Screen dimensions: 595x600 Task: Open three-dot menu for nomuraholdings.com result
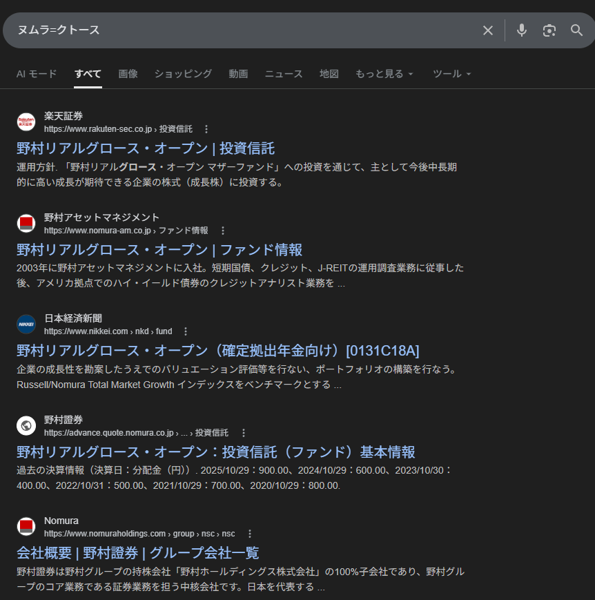pos(249,534)
